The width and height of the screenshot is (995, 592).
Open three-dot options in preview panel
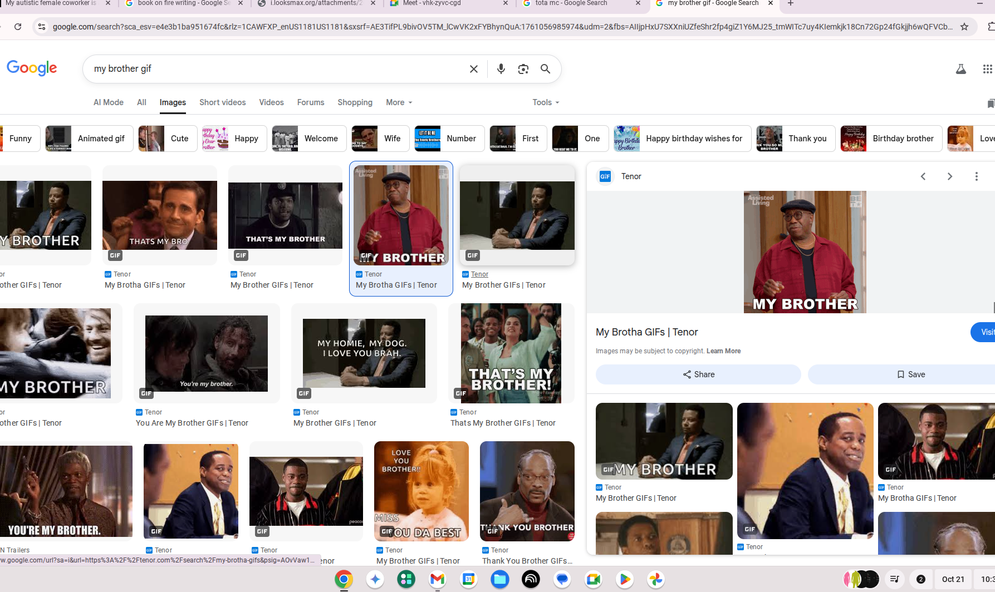coord(976,176)
